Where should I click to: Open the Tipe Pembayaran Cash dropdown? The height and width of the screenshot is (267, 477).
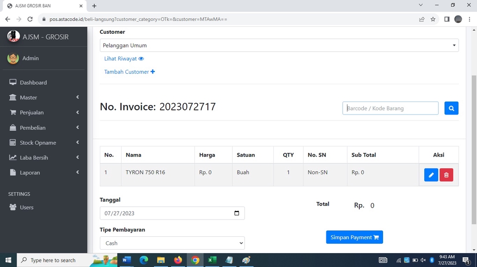172,243
